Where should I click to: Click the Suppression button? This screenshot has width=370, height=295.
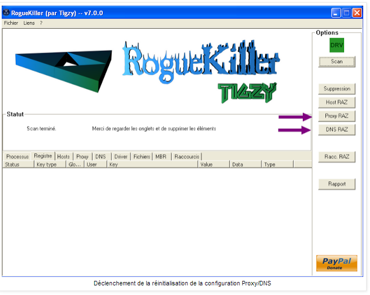pos(337,89)
